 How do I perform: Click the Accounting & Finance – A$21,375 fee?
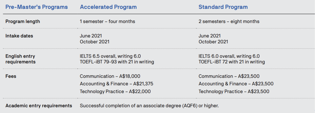118,84
